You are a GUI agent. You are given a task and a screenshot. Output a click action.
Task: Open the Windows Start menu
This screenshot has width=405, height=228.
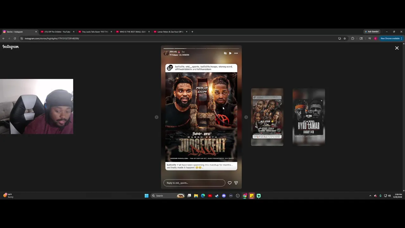146,196
